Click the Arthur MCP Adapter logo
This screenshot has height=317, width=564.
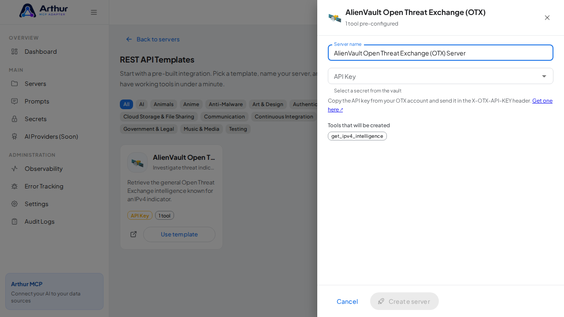click(44, 11)
